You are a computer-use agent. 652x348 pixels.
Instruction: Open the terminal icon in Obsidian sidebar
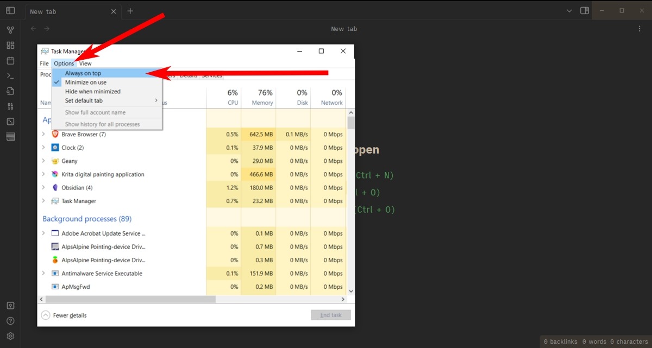(x=10, y=75)
